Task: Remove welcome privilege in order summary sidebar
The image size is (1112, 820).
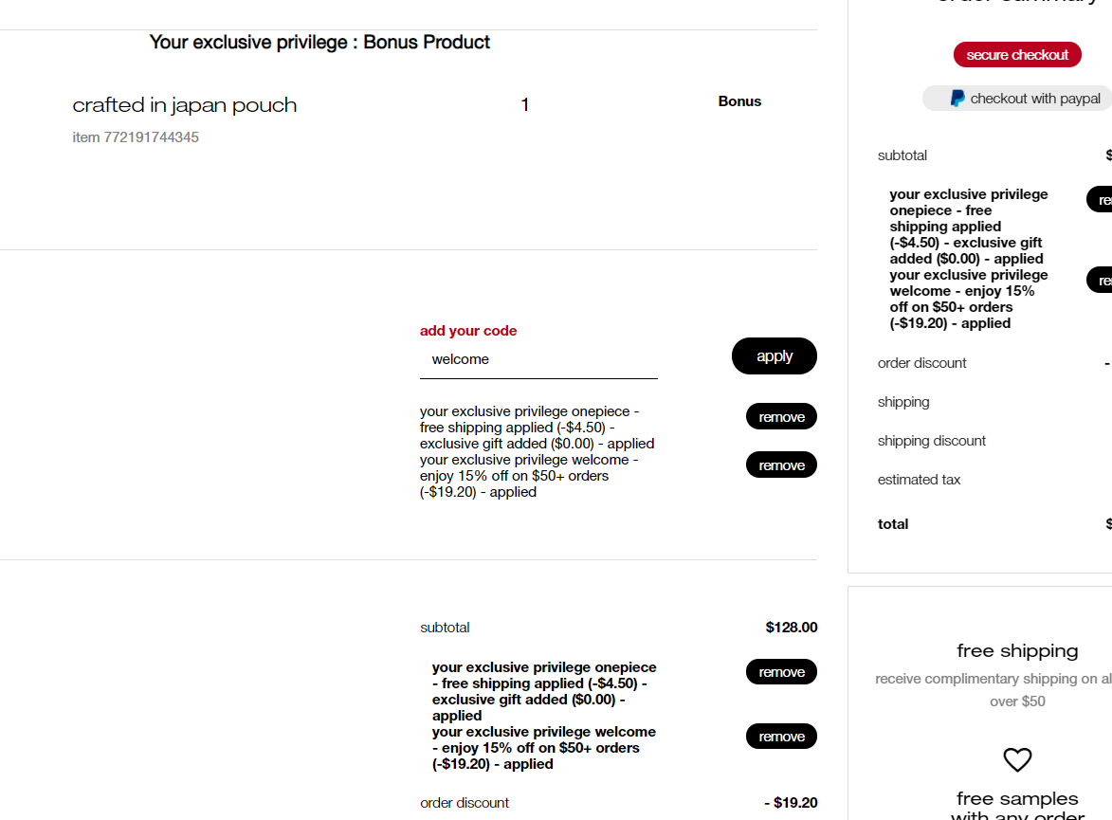Action: 1100,281
